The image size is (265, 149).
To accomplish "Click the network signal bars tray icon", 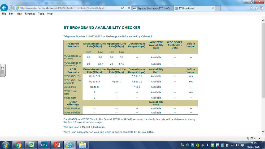I will (232, 145).
